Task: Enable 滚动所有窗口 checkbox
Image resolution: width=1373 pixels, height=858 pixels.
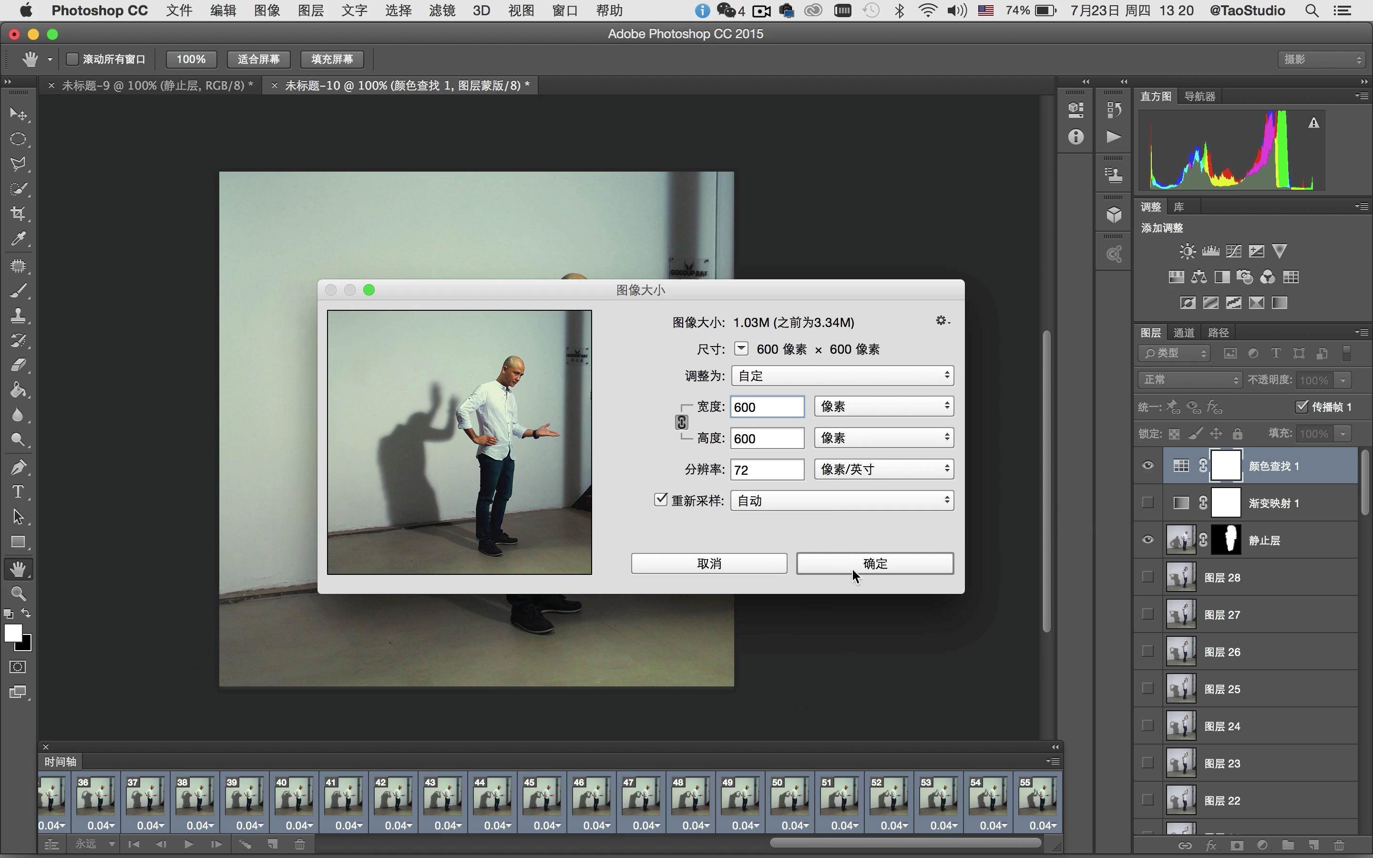Action: click(x=72, y=59)
